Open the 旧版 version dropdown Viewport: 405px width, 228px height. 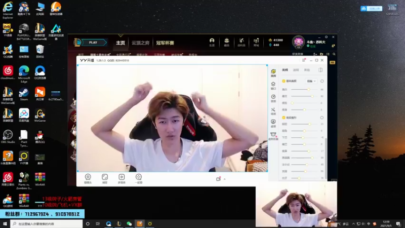(x=311, y=81)
